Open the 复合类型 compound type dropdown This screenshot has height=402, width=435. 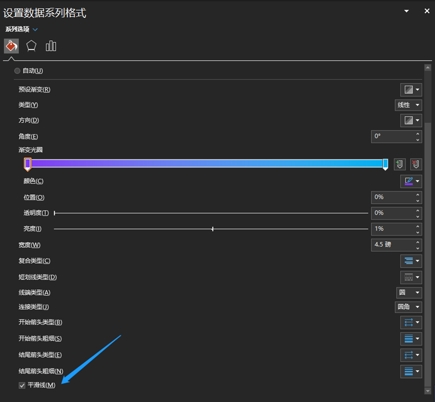411,261
